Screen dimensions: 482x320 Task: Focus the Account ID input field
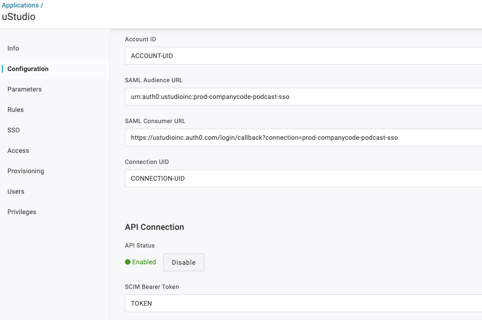click(x=303, y=56)
